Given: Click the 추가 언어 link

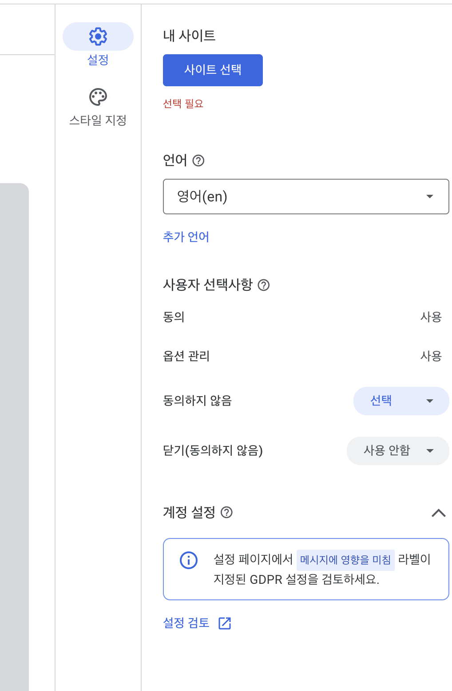Looking at the screenshot, I should click(x=186, y=237).
